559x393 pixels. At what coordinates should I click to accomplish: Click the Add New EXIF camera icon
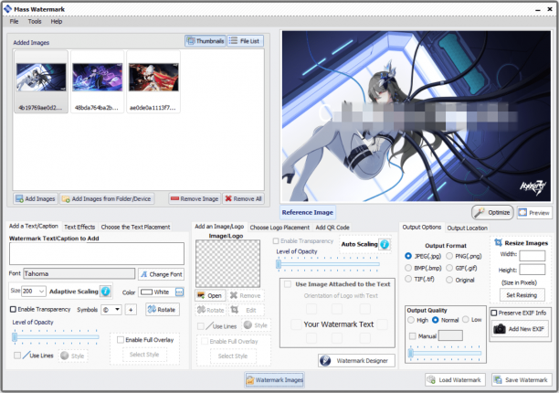[x=500, y=328]
